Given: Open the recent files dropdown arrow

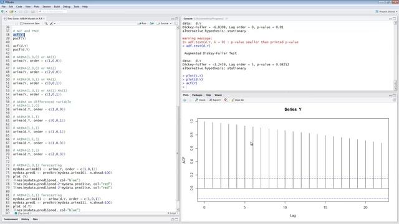Looking at the screenshot, I should (x=15, y=12).
